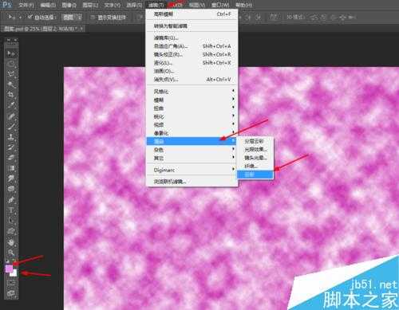Select the Eyedropper tool
The width and height of the screenshot is (399, 310).
[x=11, y=105]
